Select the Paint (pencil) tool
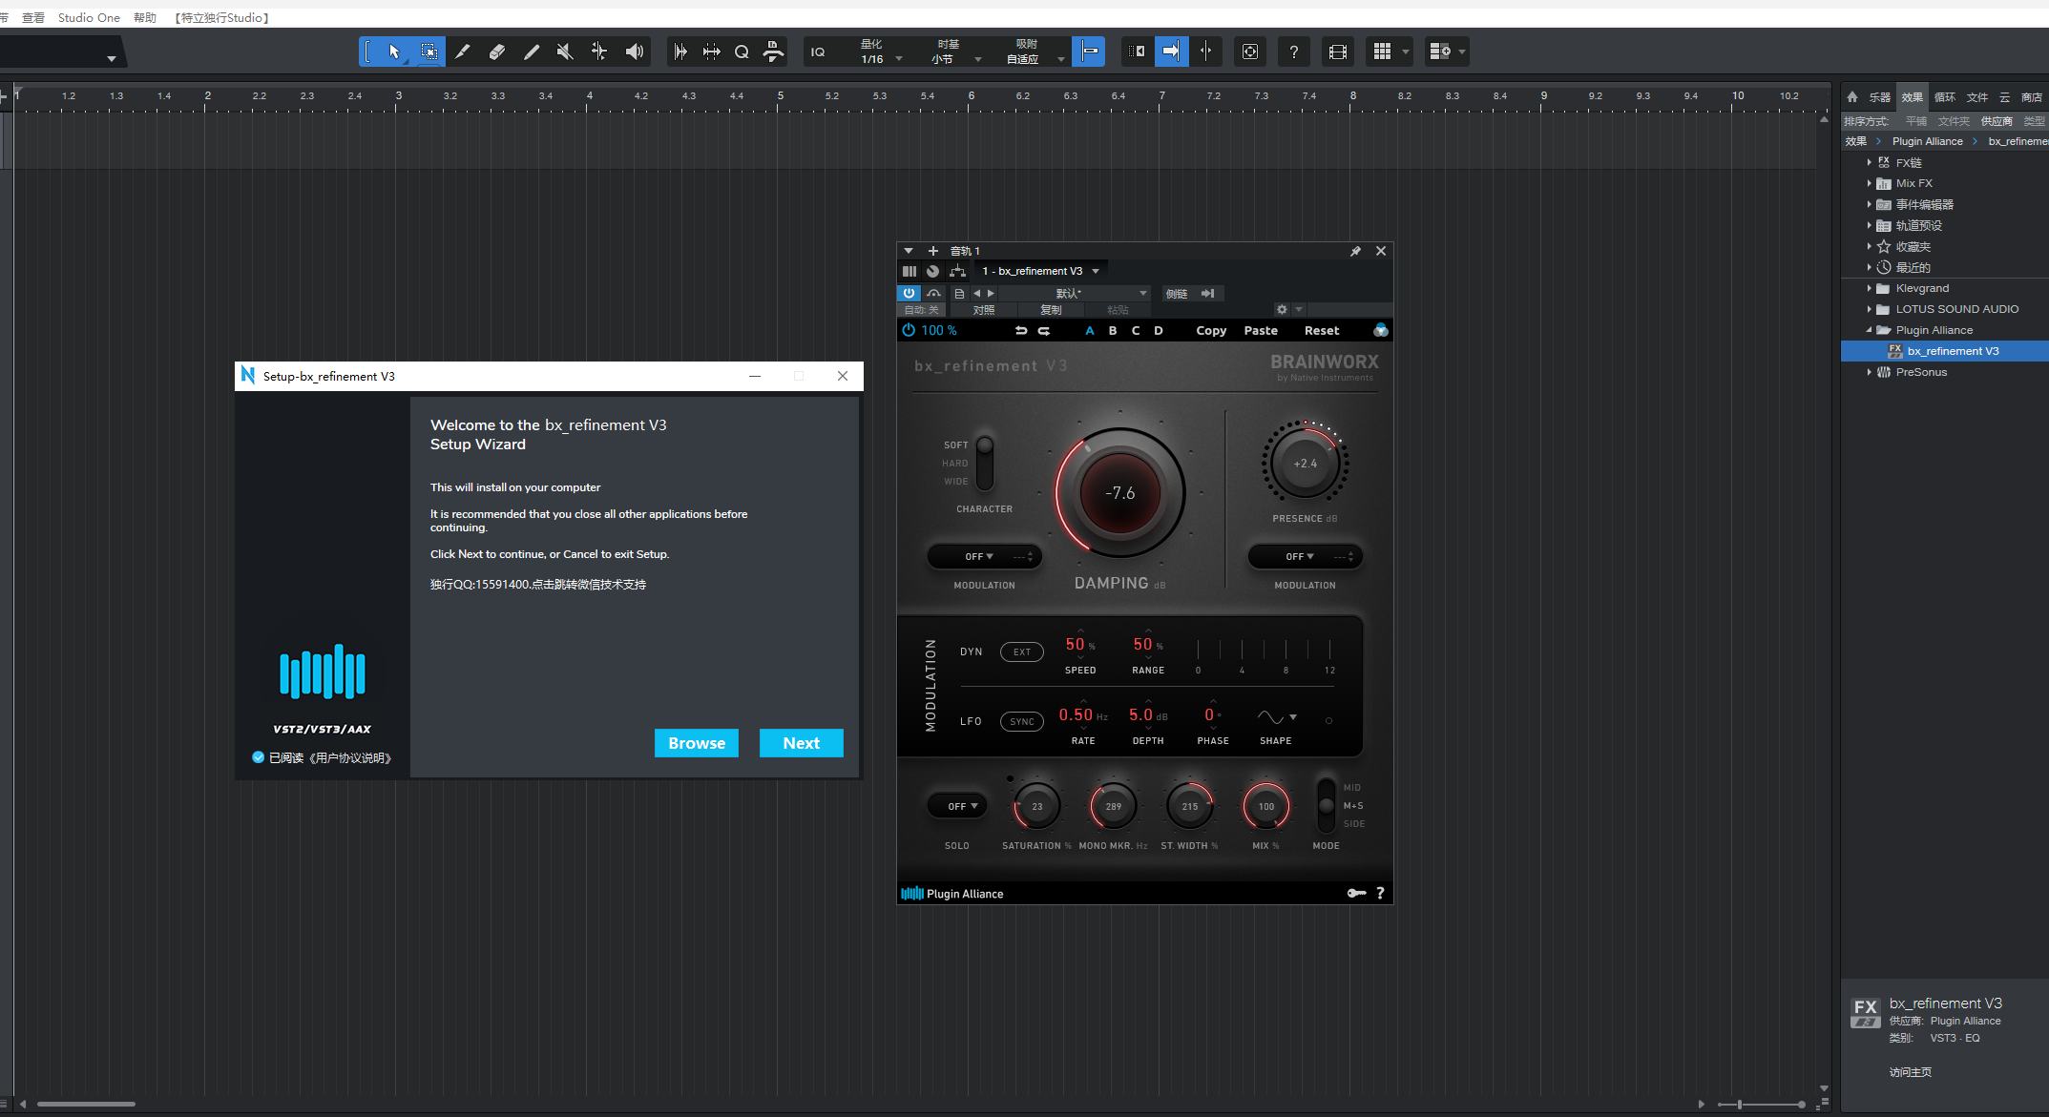This screenshot has height=1117, width=2049. point(532,52)
